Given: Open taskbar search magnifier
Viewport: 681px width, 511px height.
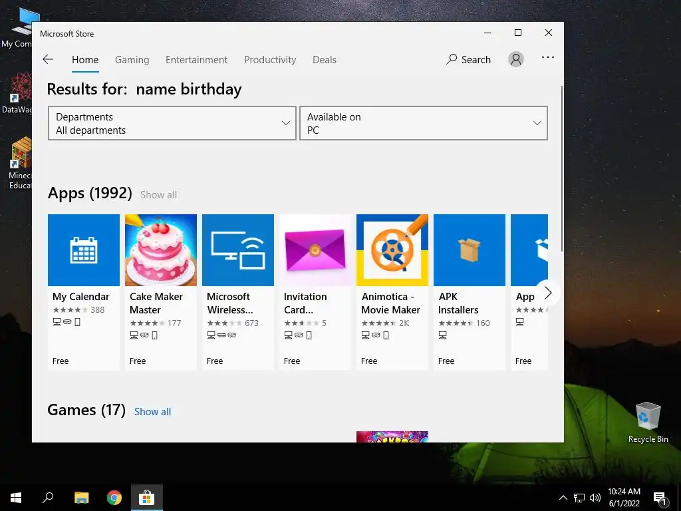Looking at the screenshot, I should (x=48, y=498).
